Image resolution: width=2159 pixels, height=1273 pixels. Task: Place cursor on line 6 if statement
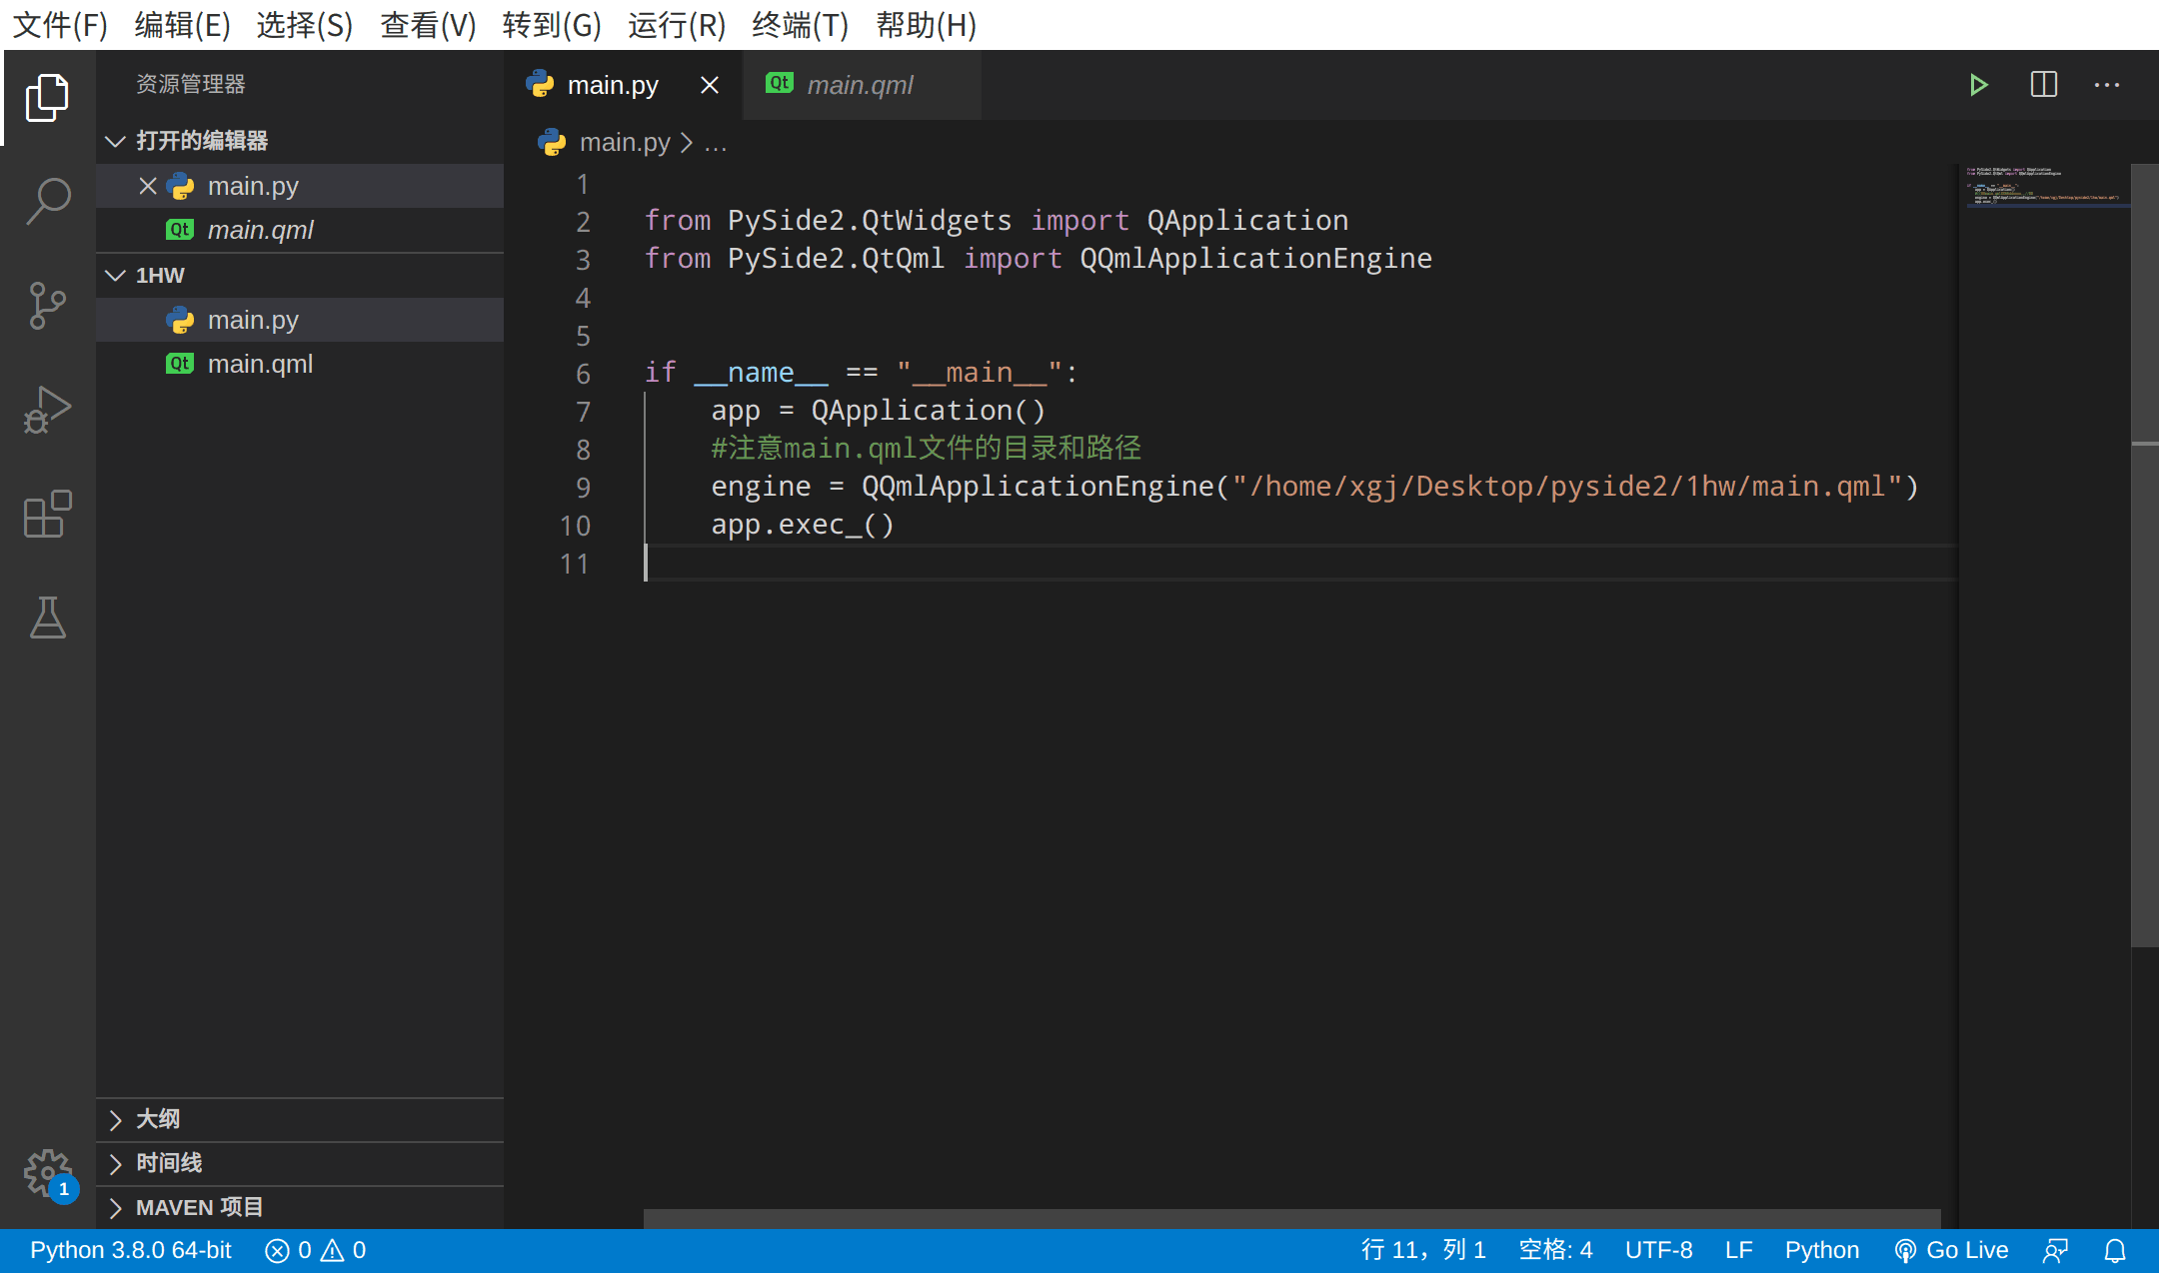coord(862,373)
